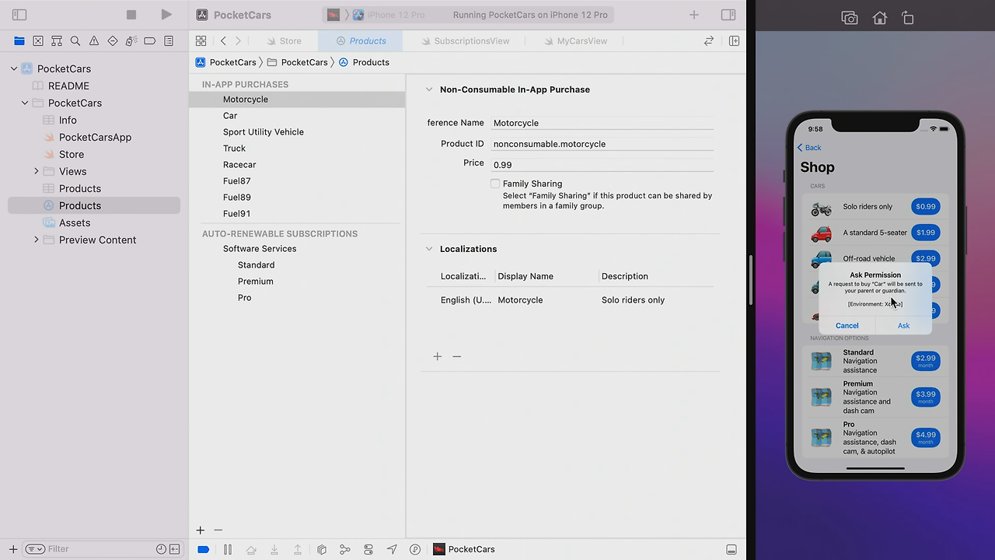
Task: Step into in debug bar
Action: click(274, 549)
